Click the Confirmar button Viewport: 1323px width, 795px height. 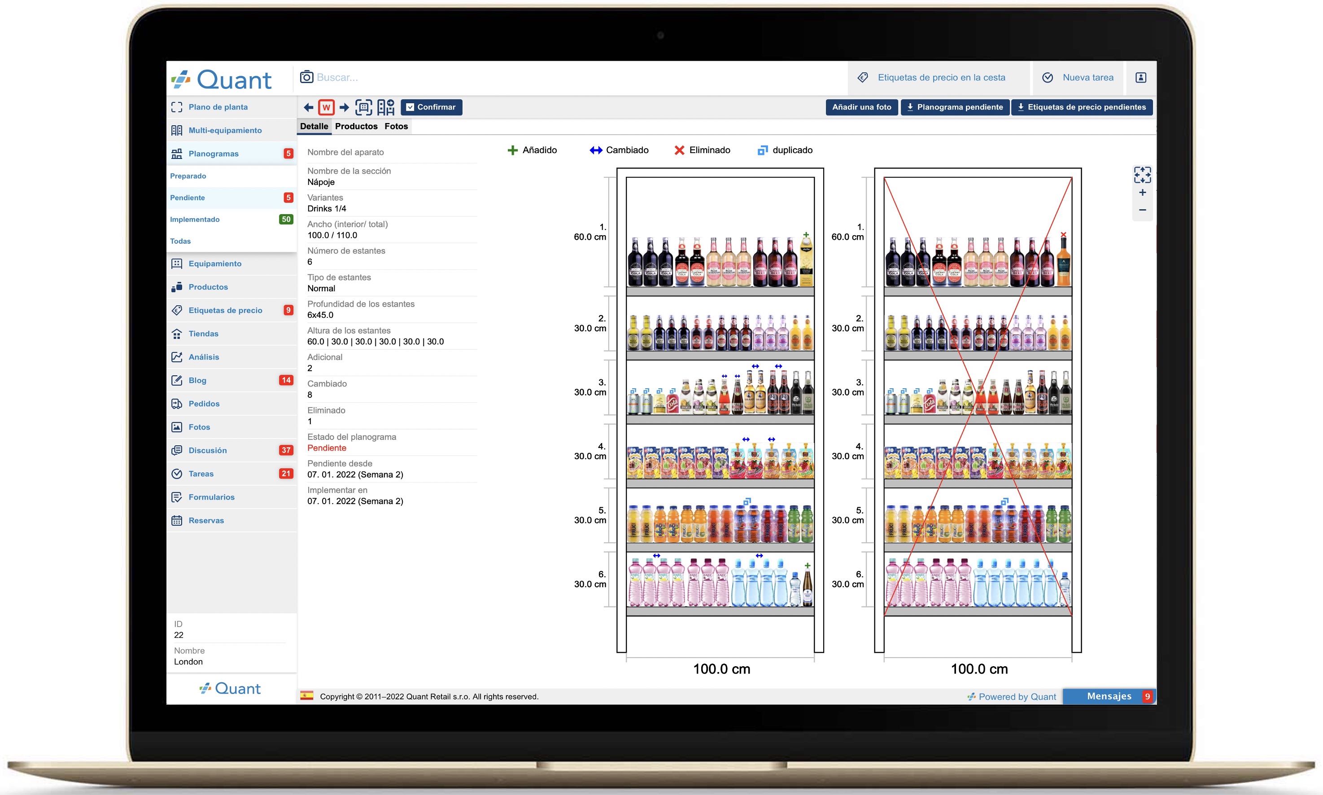tap(431, 107)
